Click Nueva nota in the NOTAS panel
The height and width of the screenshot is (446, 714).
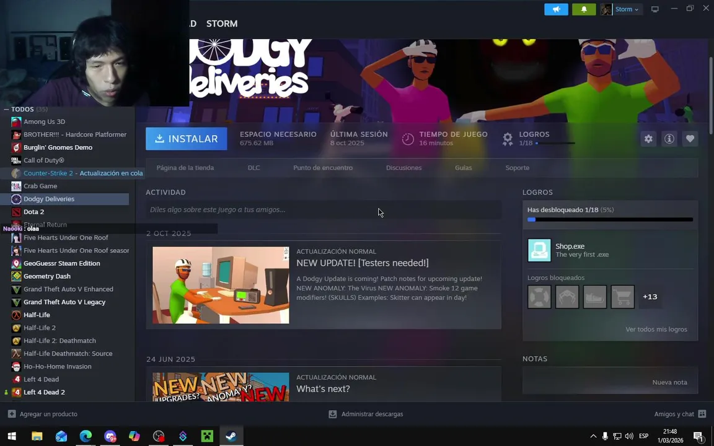point(669,382)
